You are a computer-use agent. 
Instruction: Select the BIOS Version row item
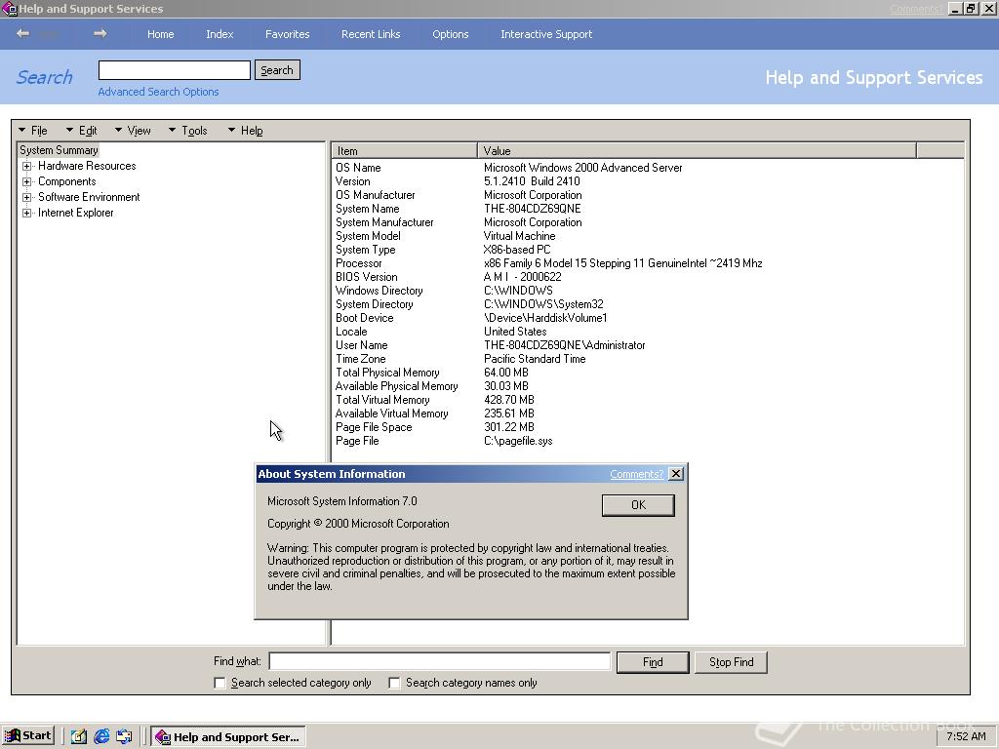click(367, 277)
